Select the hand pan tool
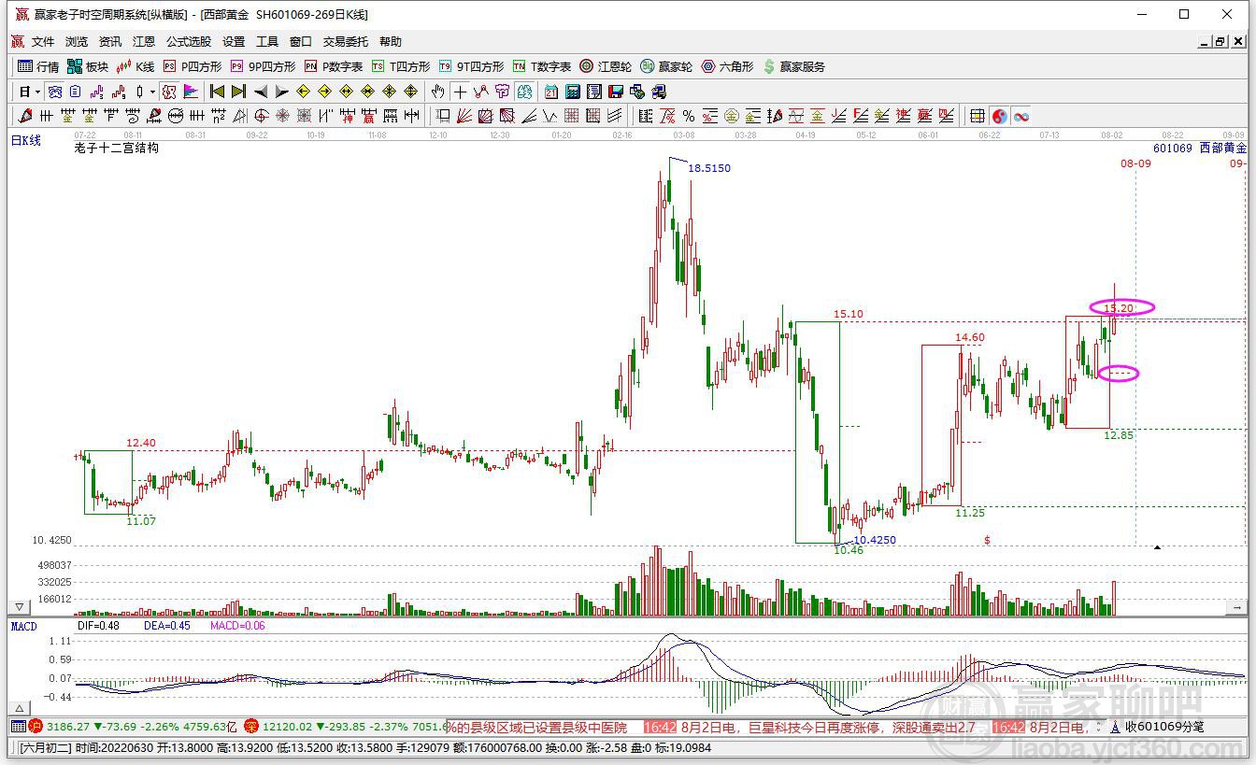1256x765 pixels. pos(438,92)
